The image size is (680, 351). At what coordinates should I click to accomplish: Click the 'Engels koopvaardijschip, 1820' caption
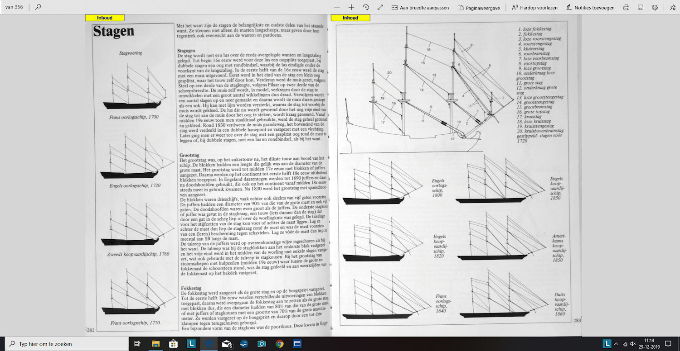[x=439, y=247]
